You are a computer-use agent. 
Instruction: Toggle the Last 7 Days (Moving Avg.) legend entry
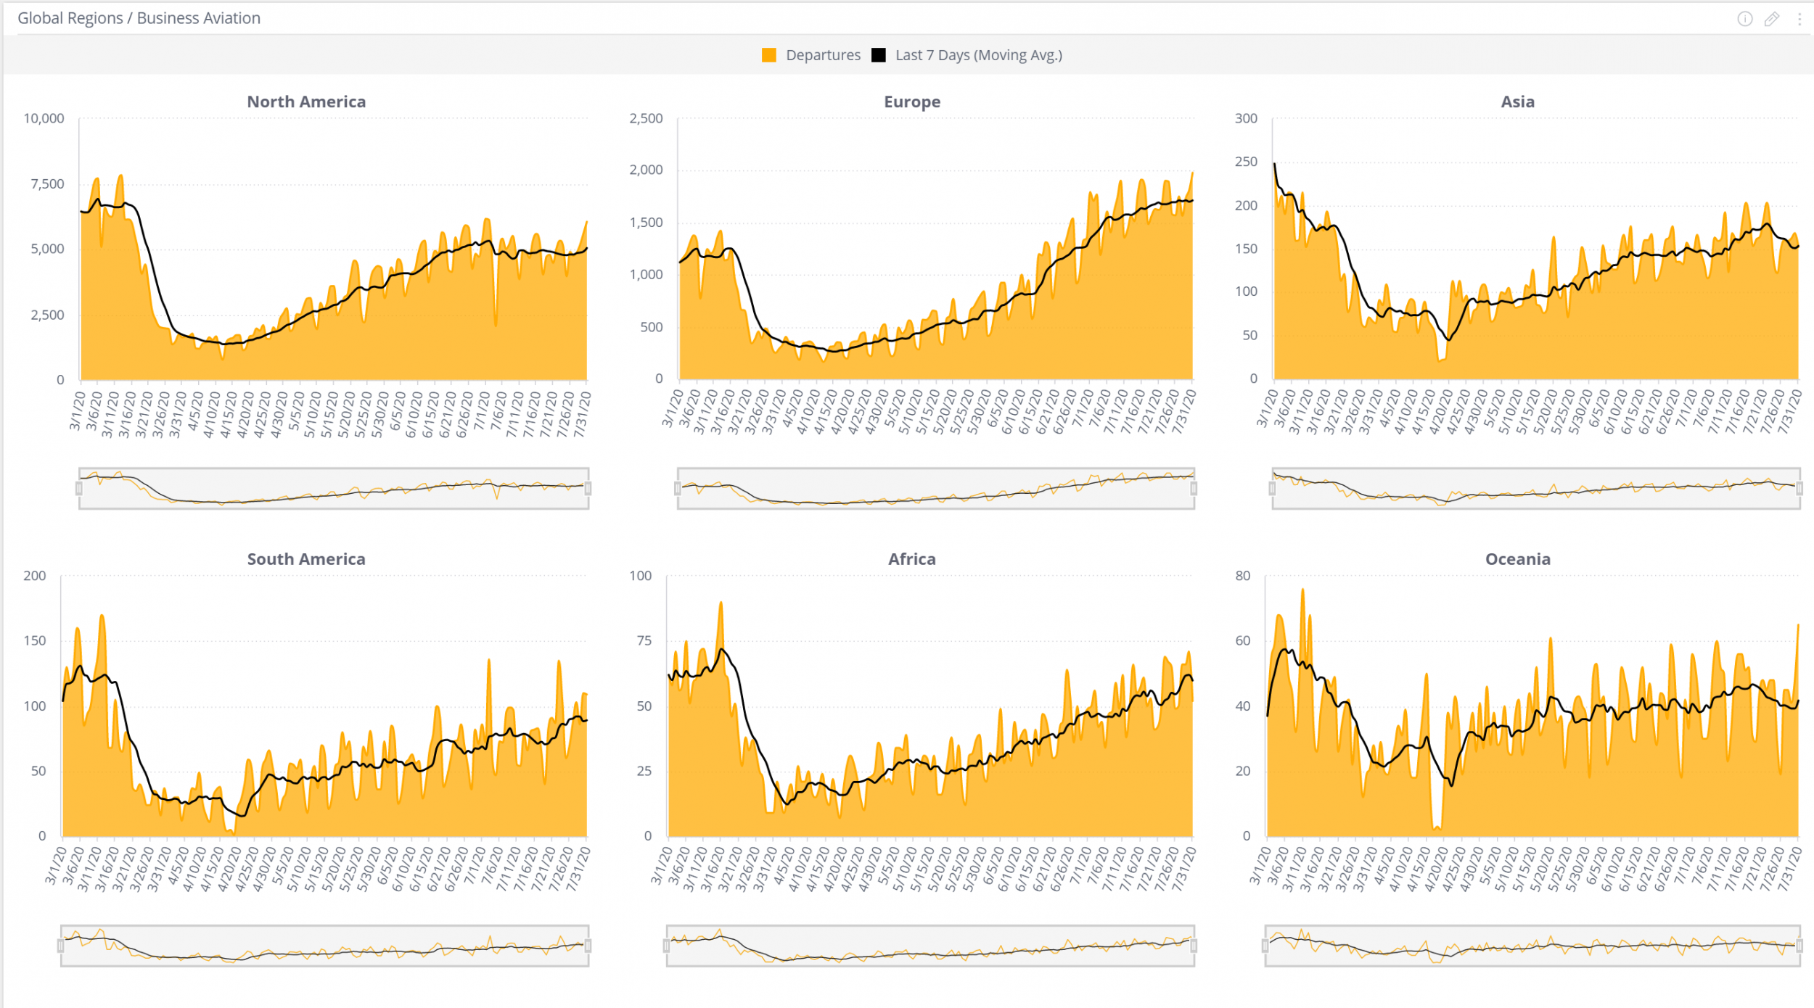[x=966, y=55]
